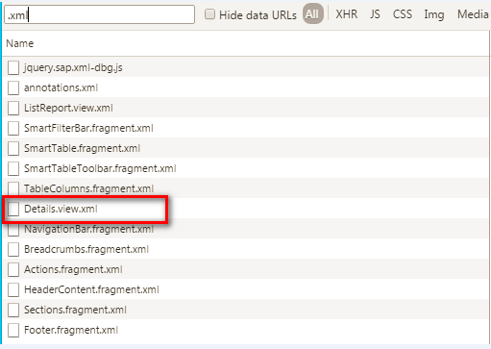Viewport: 491px width, 349px height.
Task: Filter requests by XHR
Action: tap(347, 14)
